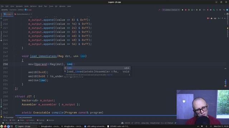Open the Tools menu
The height and width of the screenshot is (128, 229).
click(x=51, y=6)
